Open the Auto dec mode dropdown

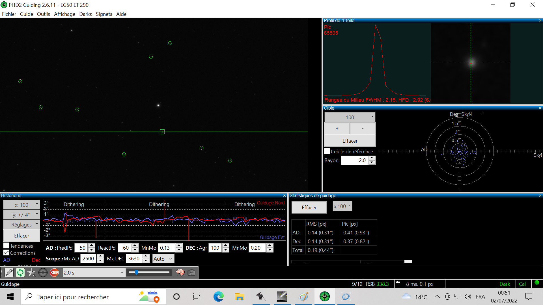[163, 259]
